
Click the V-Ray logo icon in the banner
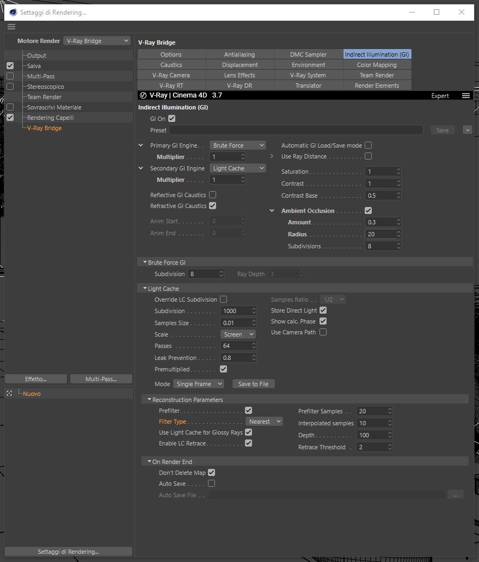click(x=143, y=95)
